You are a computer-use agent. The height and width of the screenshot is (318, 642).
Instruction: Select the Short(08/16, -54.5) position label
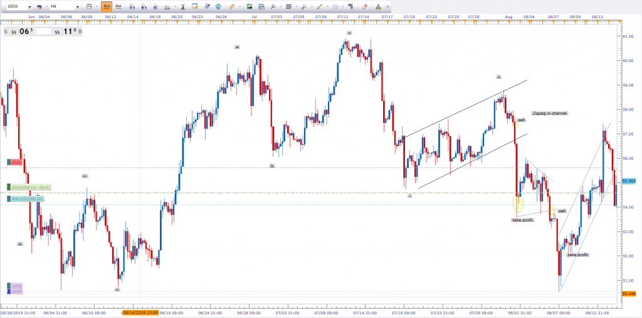click(x=29, y=187)
